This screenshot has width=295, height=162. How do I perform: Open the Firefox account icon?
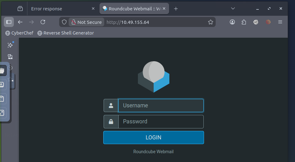coord(232,22)
